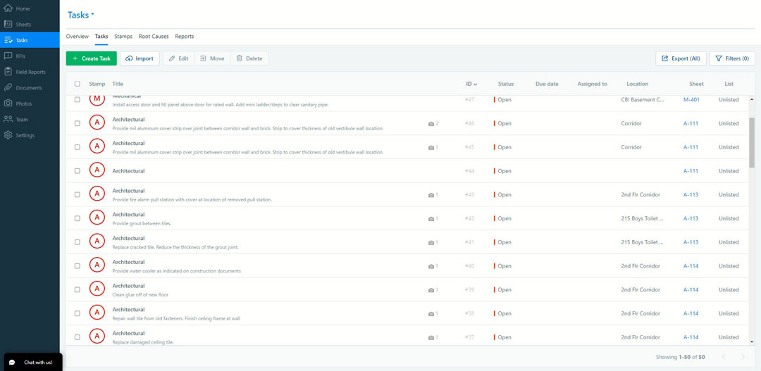The height and width of the screenshot is (371, 761).
Task: Open sheet link M-401
Action: coord(691,100)
